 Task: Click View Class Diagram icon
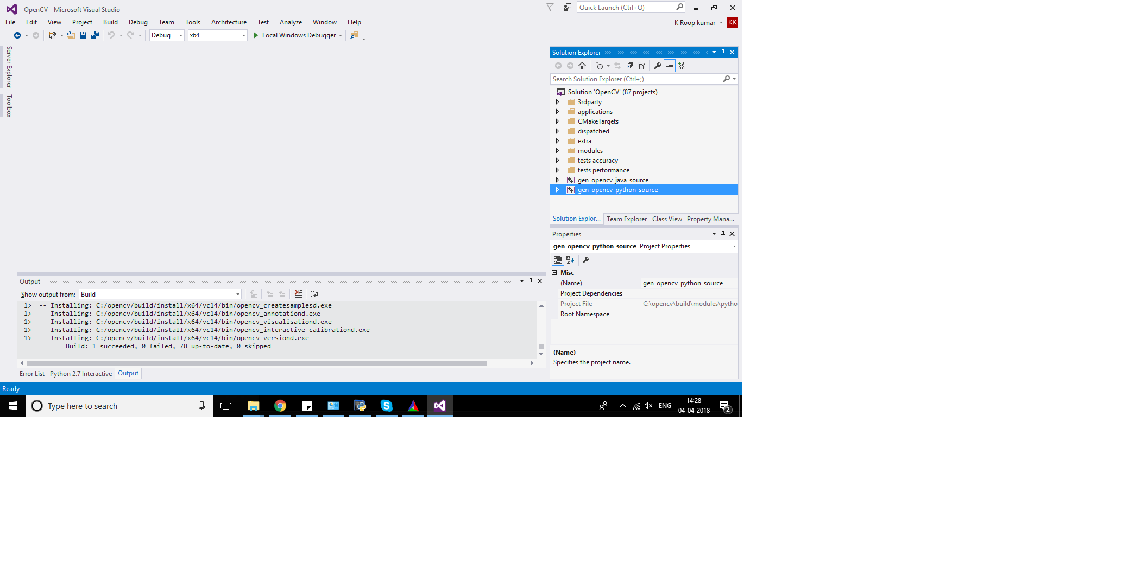pyautogui.click(x=682, y=66)
